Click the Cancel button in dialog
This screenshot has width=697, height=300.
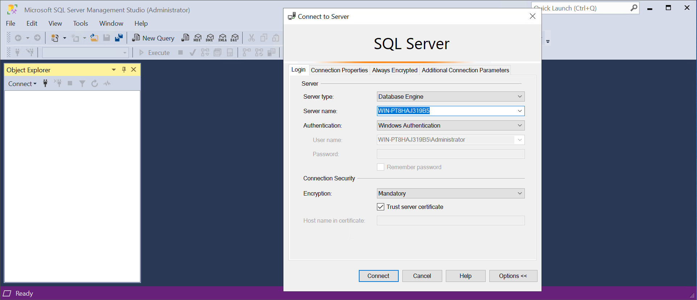tap(422, 276)
